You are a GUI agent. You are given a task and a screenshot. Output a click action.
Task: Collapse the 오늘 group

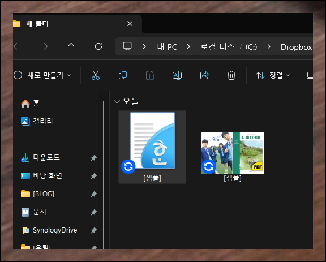click(117, 102)
